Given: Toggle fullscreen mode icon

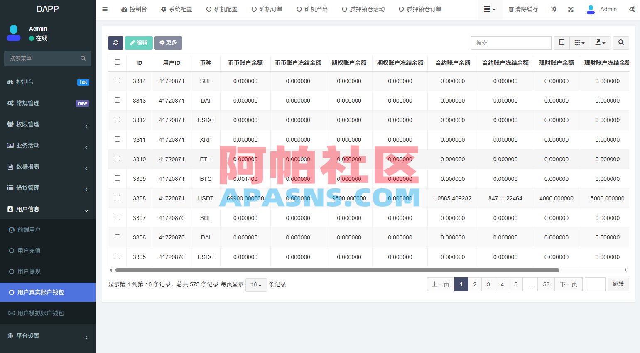Looking at the screenshot, I should [x=571, y=9].
